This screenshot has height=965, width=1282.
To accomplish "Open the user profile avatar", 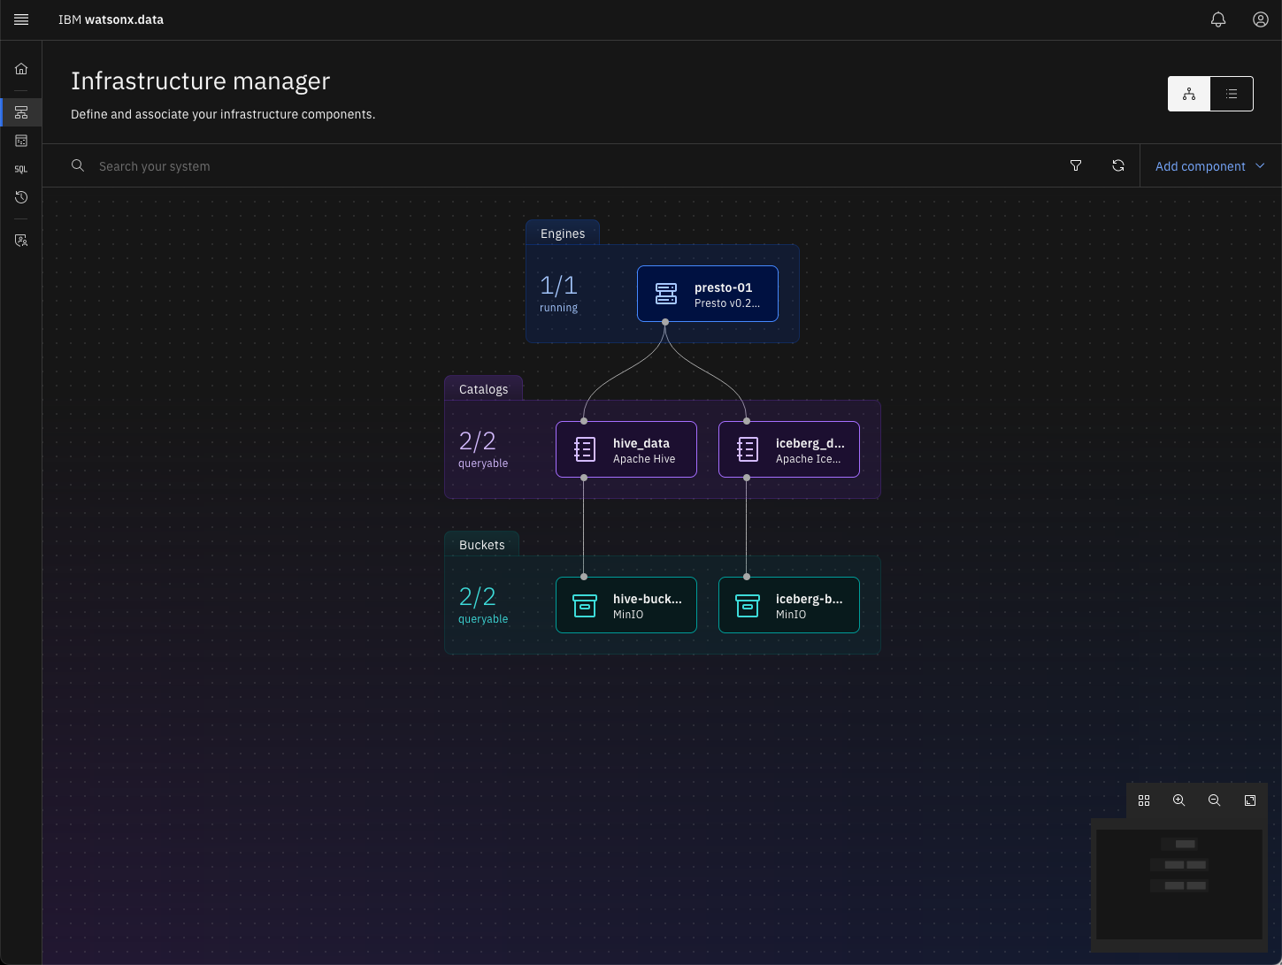I will pos(1261,19).
